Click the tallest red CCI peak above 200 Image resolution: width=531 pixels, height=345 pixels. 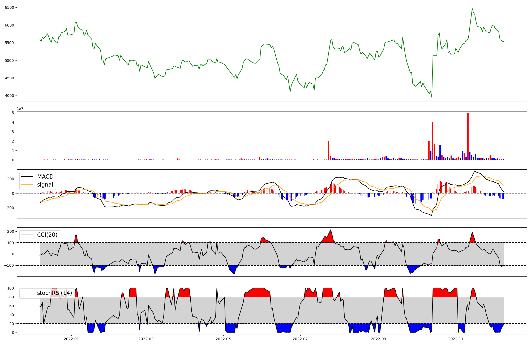(x=331, y=230)
